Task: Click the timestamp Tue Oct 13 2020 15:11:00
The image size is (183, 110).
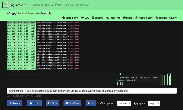Action: [21, 25]
